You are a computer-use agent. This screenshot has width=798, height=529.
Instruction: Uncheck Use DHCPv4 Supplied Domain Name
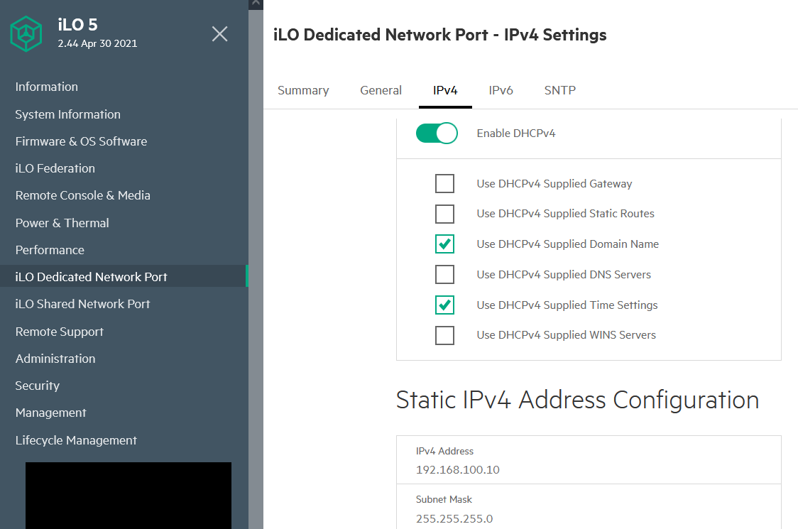[x=445, y=244]
